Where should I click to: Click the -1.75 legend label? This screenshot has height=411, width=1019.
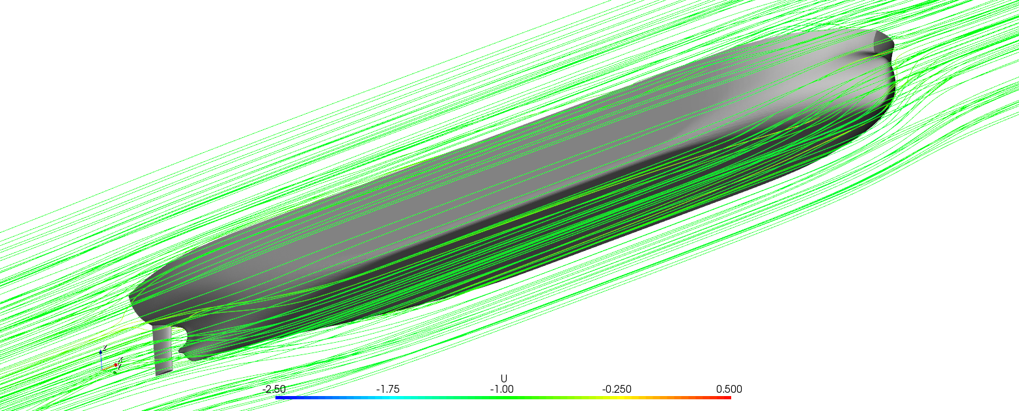click(388, 389)
